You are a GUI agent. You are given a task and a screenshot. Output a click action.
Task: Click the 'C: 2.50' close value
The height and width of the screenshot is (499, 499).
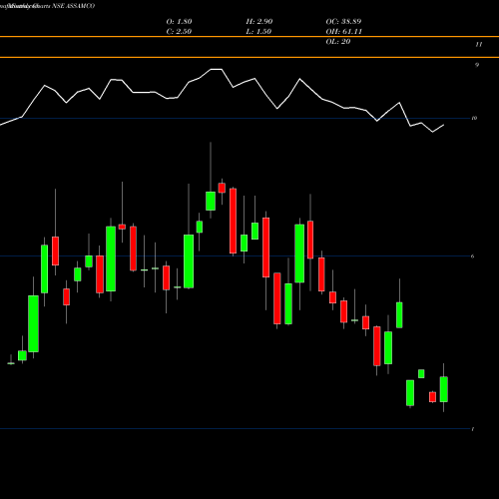click(x=179, y=32)
